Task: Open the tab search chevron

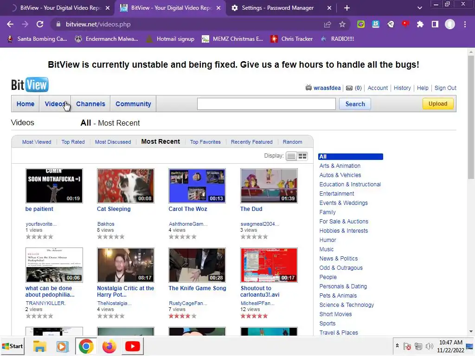Action: pos(419,8)
